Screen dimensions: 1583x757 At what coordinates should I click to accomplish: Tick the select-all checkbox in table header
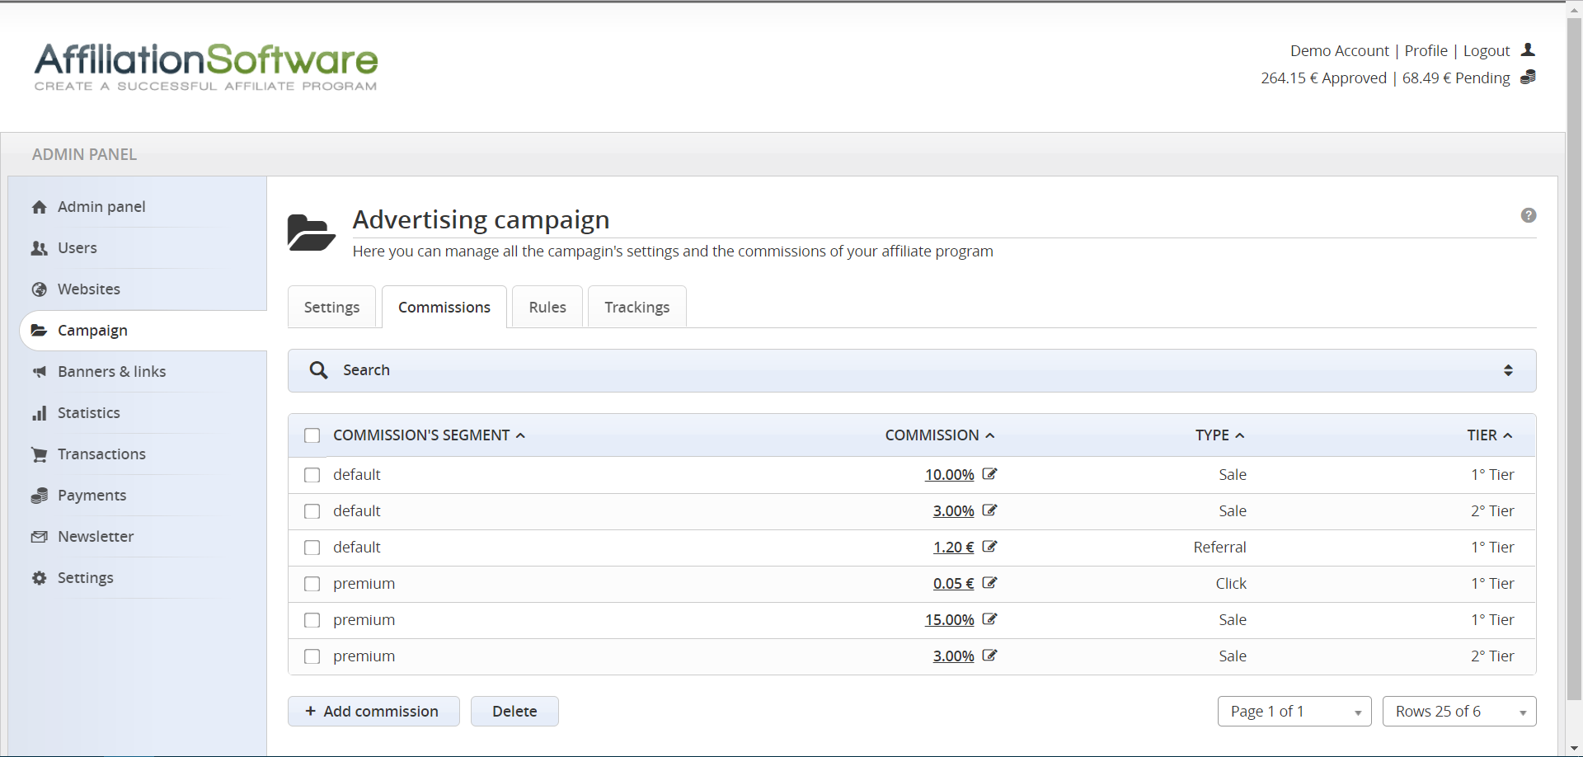click(x=312, y=435)
